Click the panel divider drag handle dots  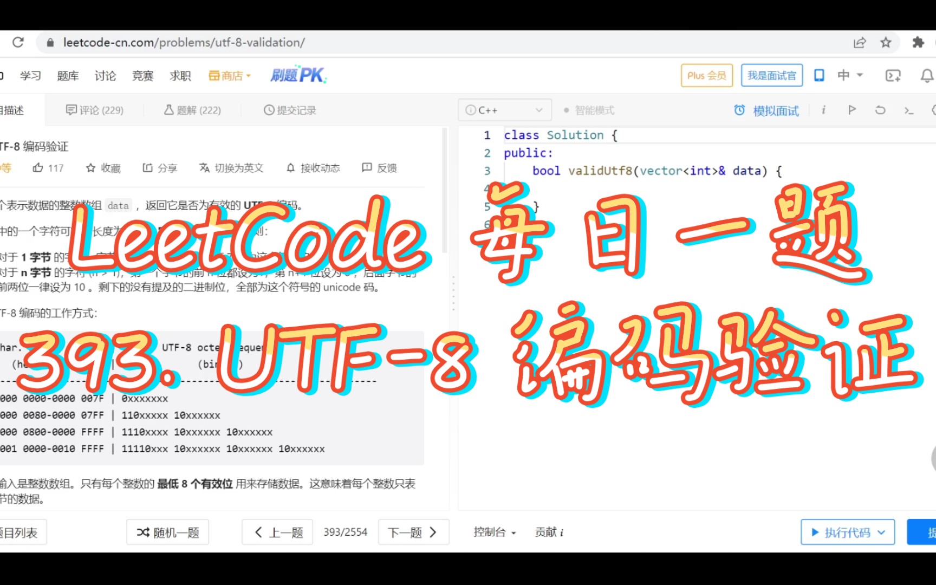tap(453, 293)
